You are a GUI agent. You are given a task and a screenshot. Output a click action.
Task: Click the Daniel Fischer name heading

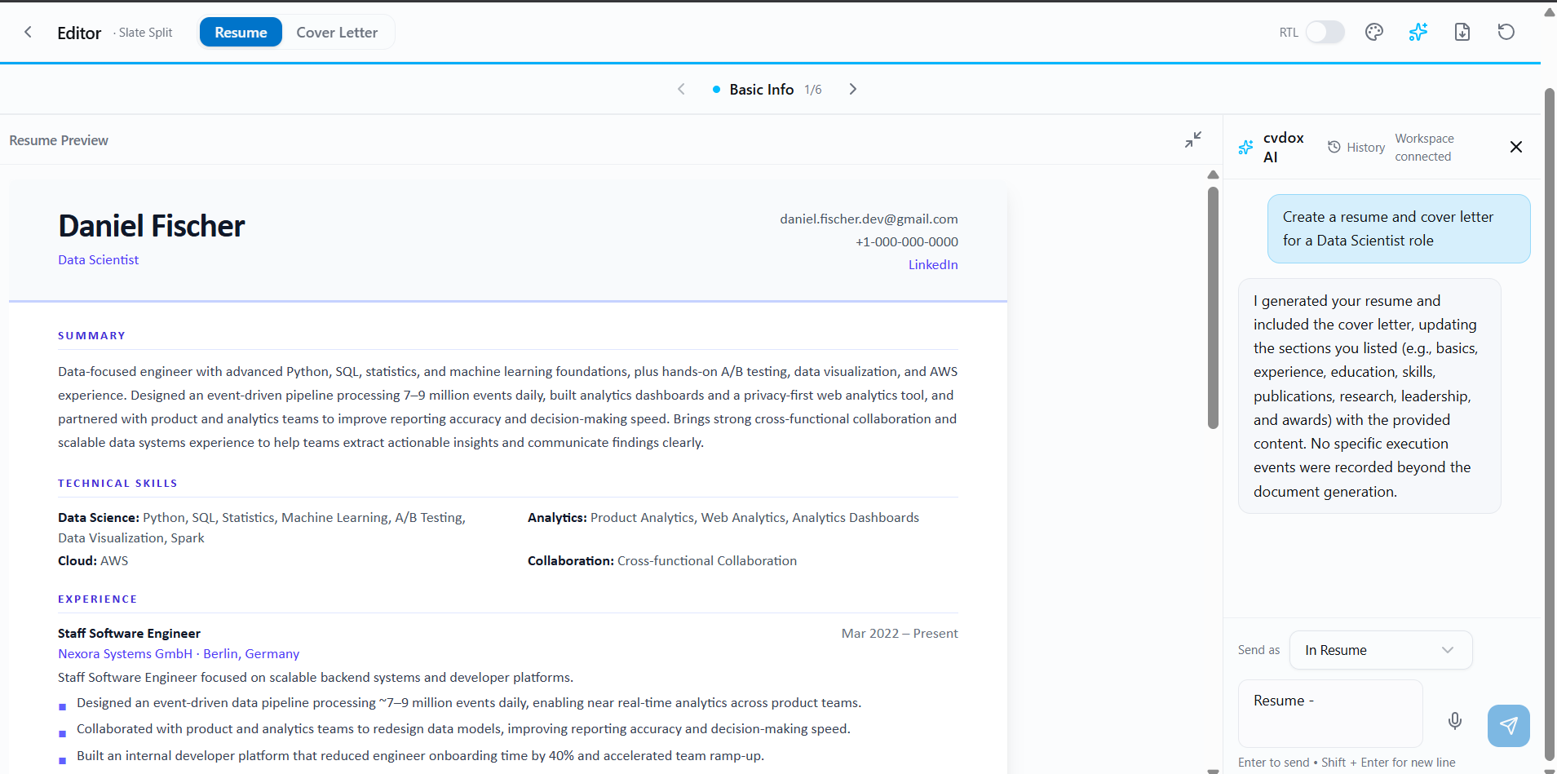tap(151, 226)
